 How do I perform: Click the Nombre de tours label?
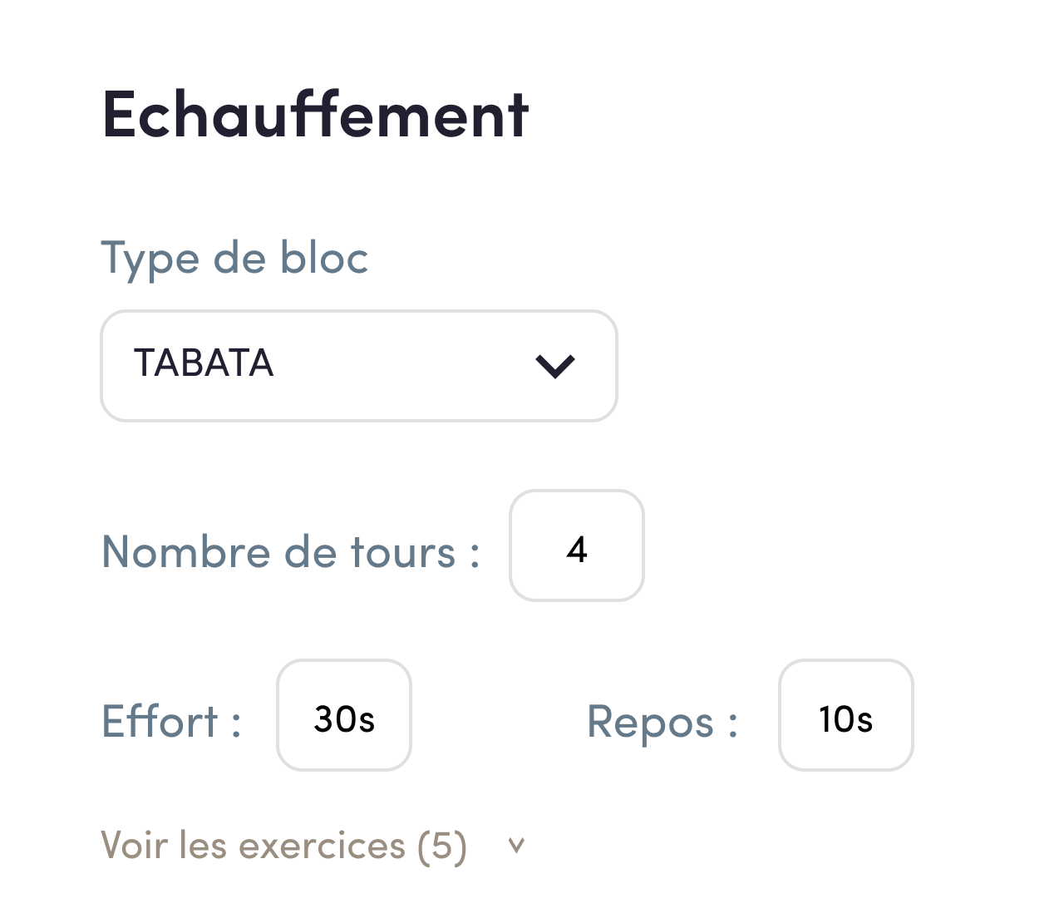[290, 551]
